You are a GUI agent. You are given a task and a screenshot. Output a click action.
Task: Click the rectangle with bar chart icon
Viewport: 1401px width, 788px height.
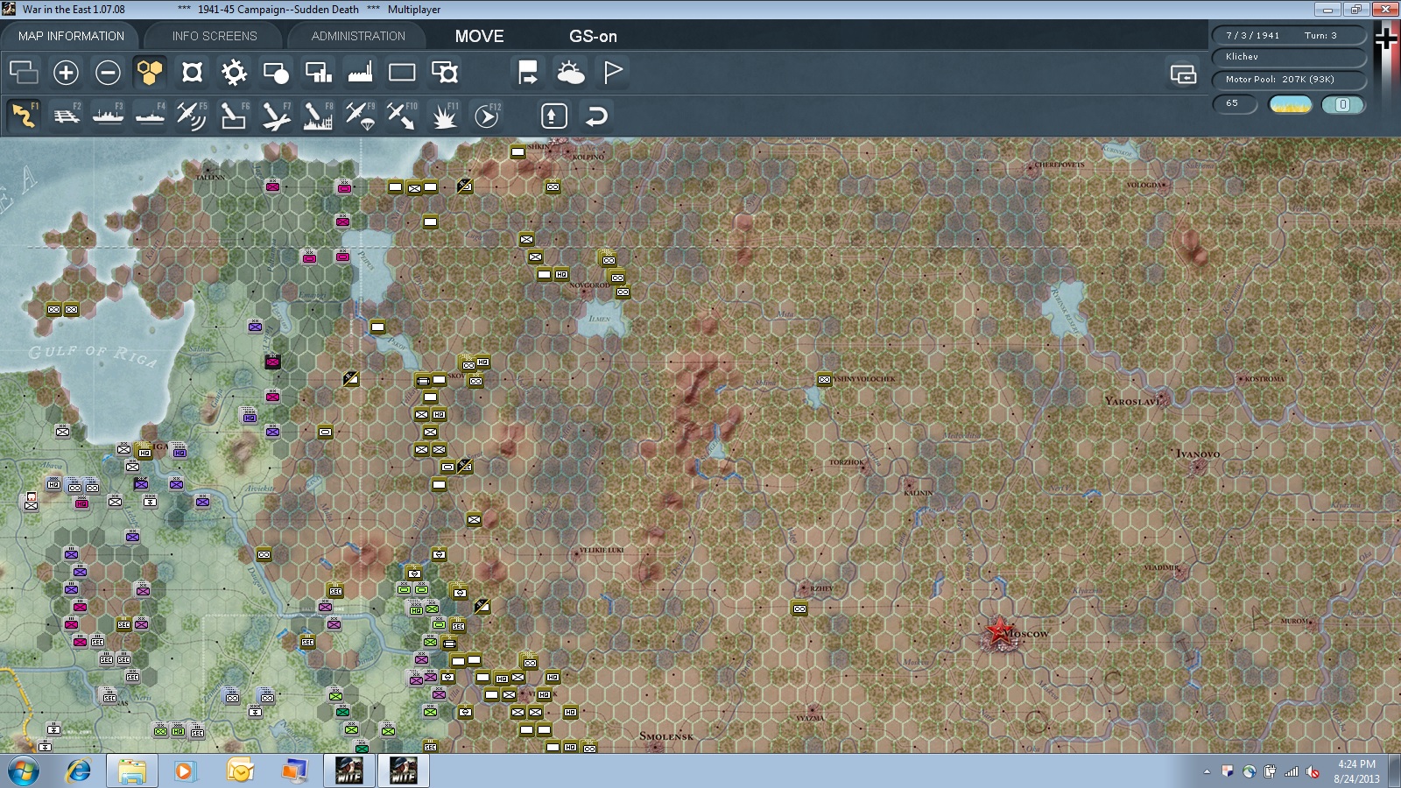318,73
